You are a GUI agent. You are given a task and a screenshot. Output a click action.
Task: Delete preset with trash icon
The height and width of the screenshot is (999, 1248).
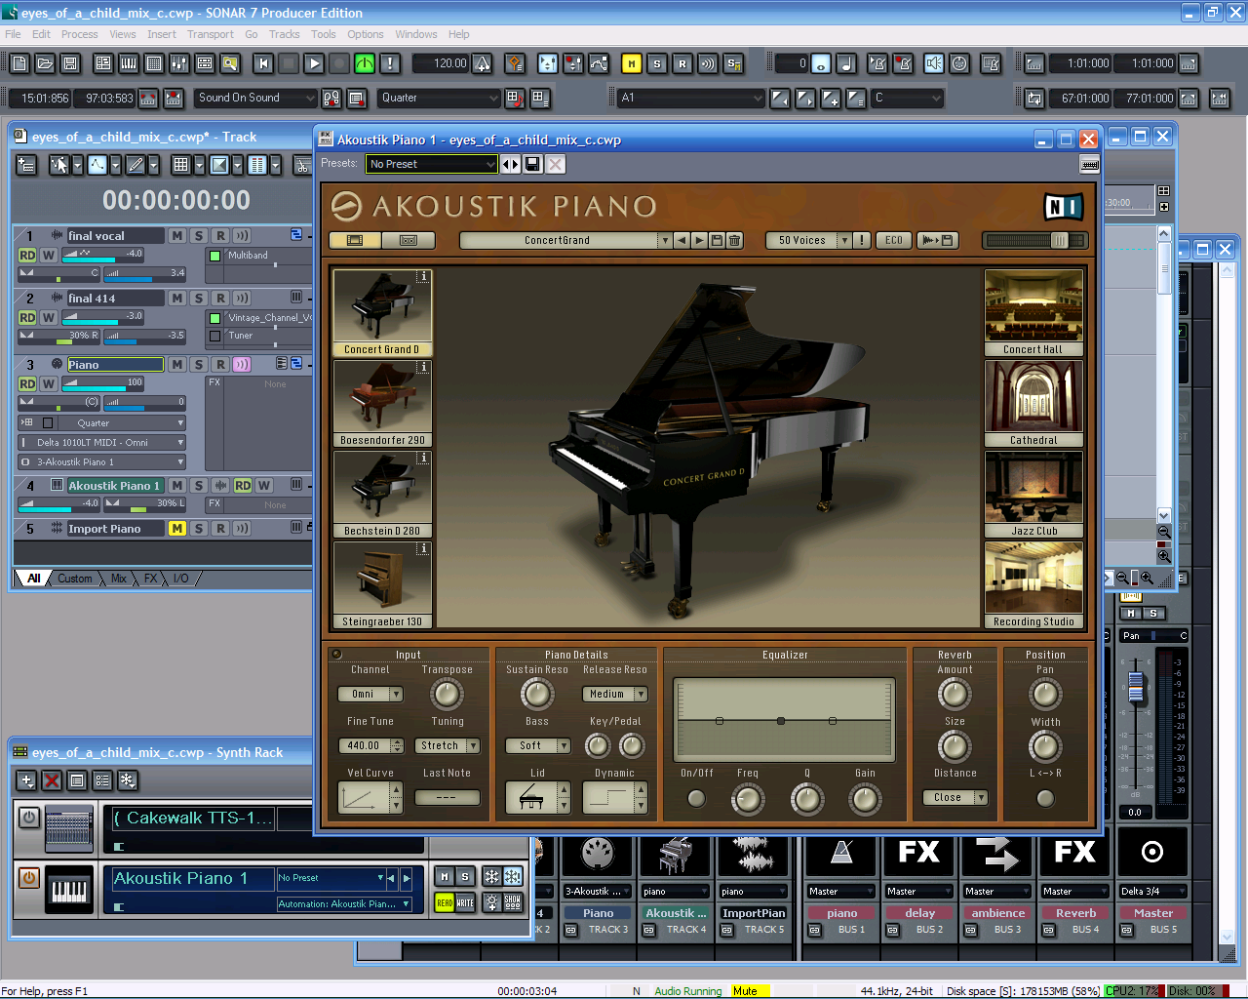click(x=735, y=240)
